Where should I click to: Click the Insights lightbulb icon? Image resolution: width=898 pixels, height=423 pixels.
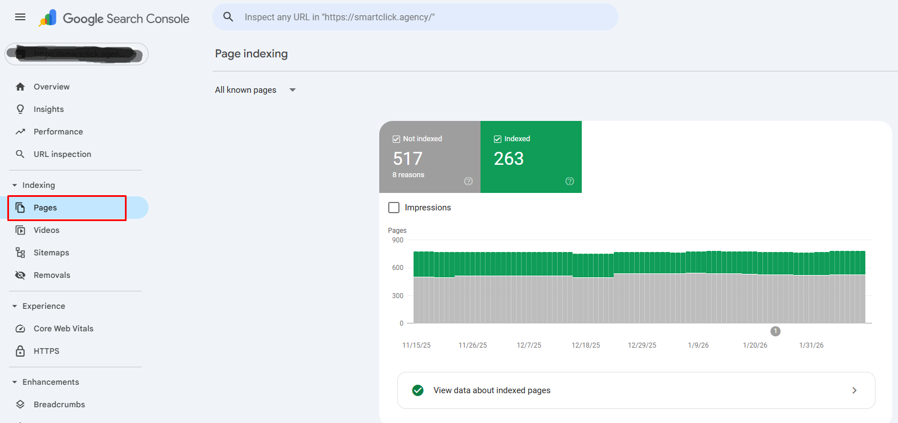[x=20, y=109]
